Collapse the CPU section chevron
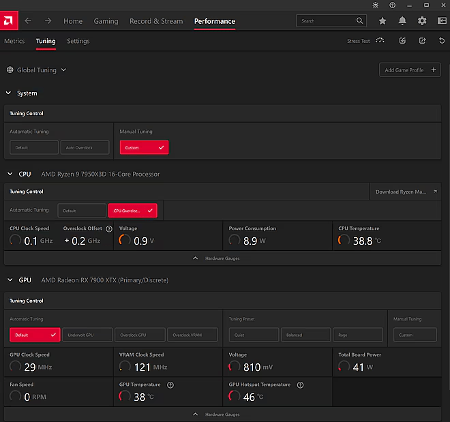Image resolution: width=450 pixels, height=422 pixels. [9, 174]
